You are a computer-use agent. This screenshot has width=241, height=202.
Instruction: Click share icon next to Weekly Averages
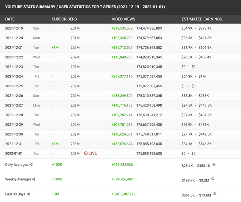coord(34,179)
